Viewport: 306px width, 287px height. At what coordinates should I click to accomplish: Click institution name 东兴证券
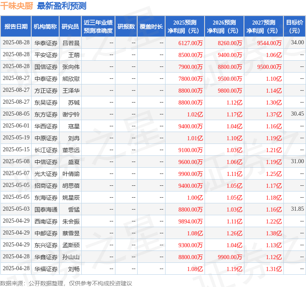46,245
